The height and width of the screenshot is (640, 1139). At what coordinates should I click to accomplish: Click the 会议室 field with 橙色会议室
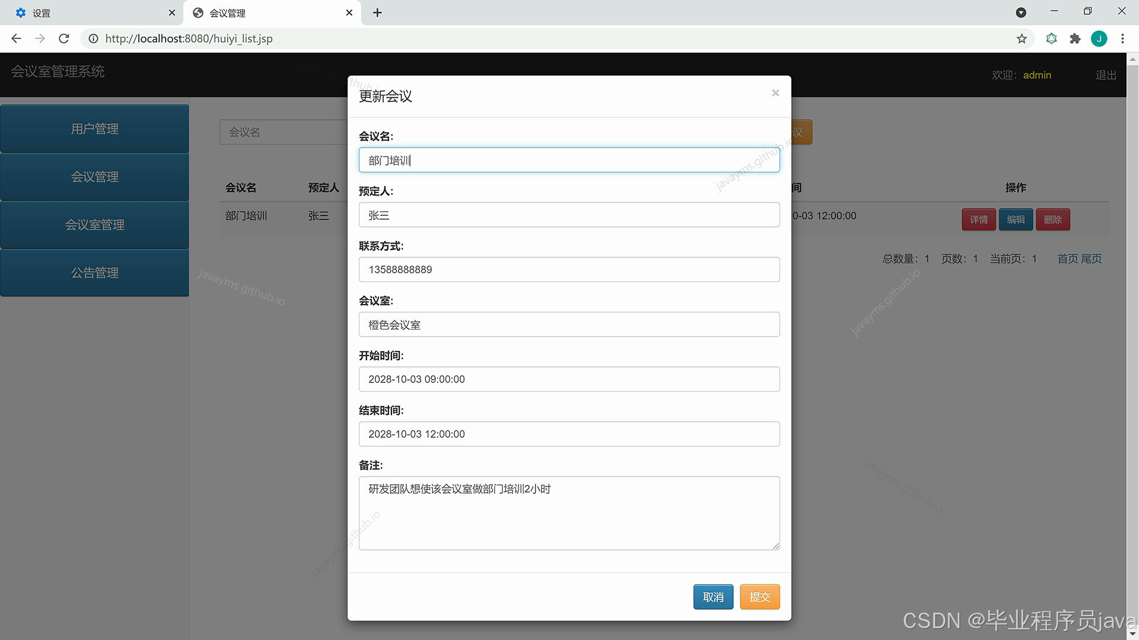[569, 324]
